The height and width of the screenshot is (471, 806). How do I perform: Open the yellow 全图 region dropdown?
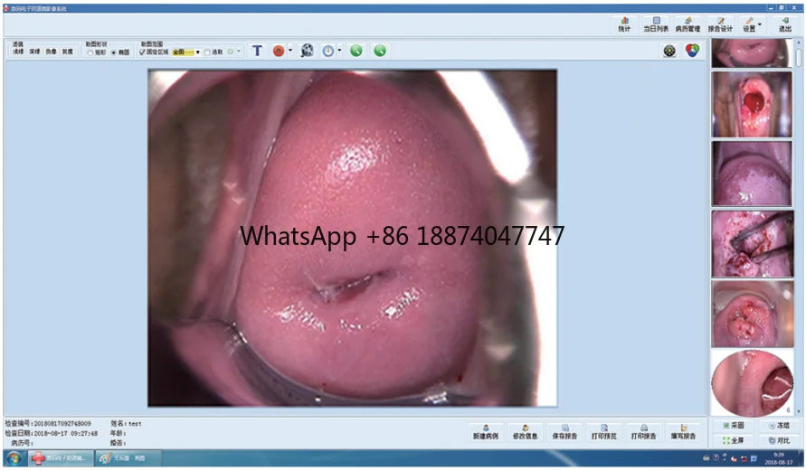(186, 52)
